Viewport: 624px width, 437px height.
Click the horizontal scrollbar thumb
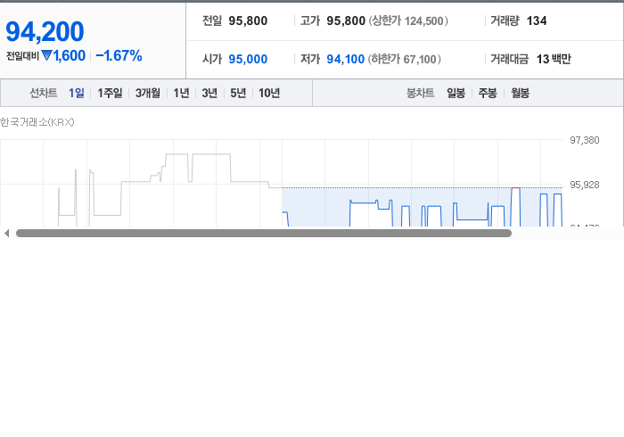264,234
